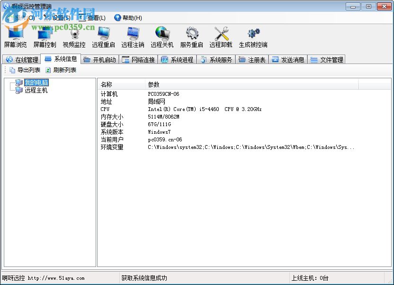This screenshot has width=394, height=285.
Task: Export the list using 导出列表
Action: (24, 70)
